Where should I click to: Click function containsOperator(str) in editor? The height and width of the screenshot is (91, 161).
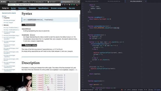tap(99, 26)
